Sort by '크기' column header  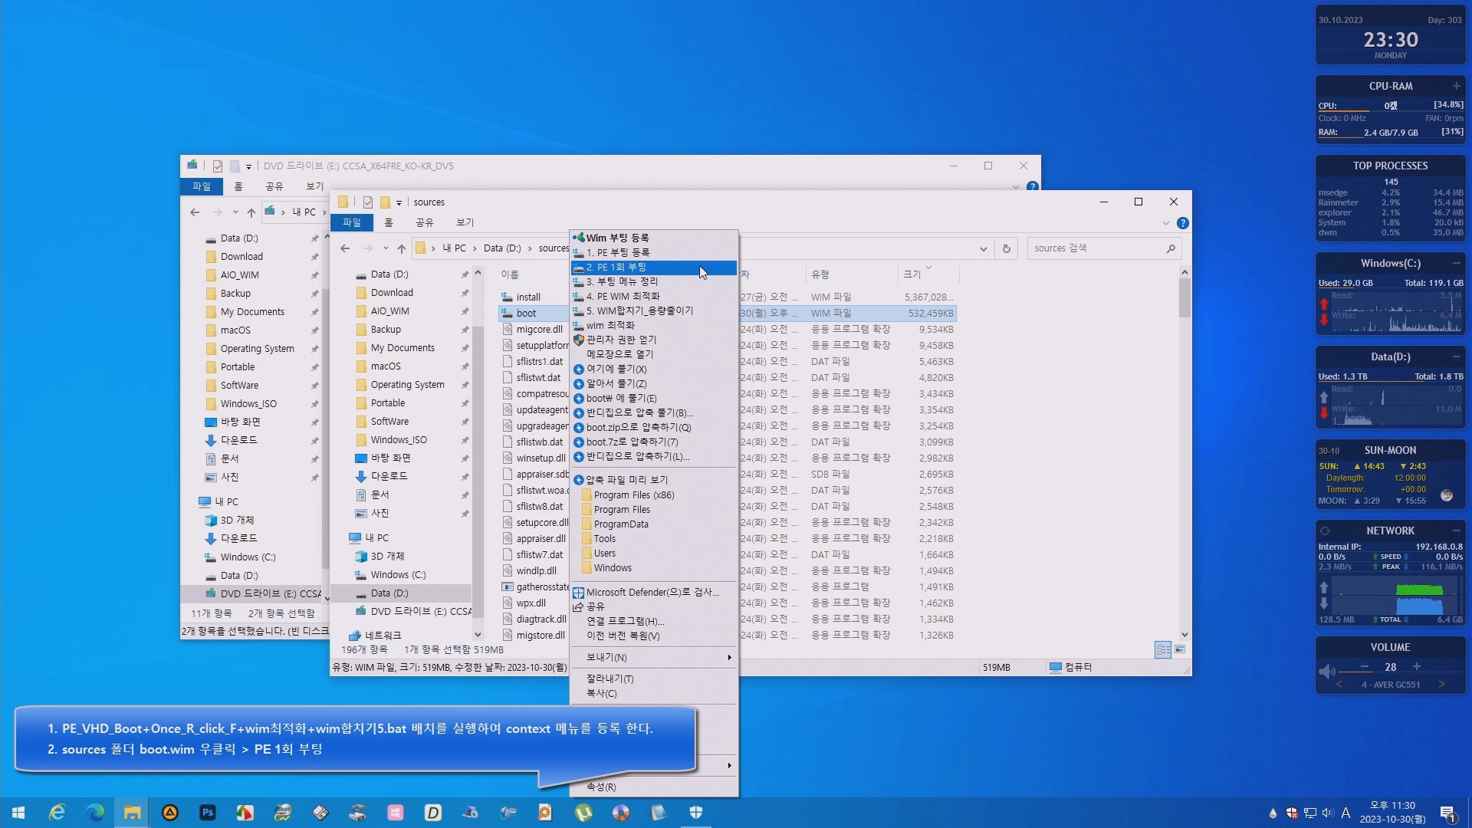[x=928, y=274]
